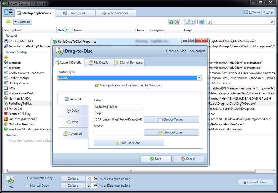Click the RemoteDesktopManager item icon

point(6,46)
